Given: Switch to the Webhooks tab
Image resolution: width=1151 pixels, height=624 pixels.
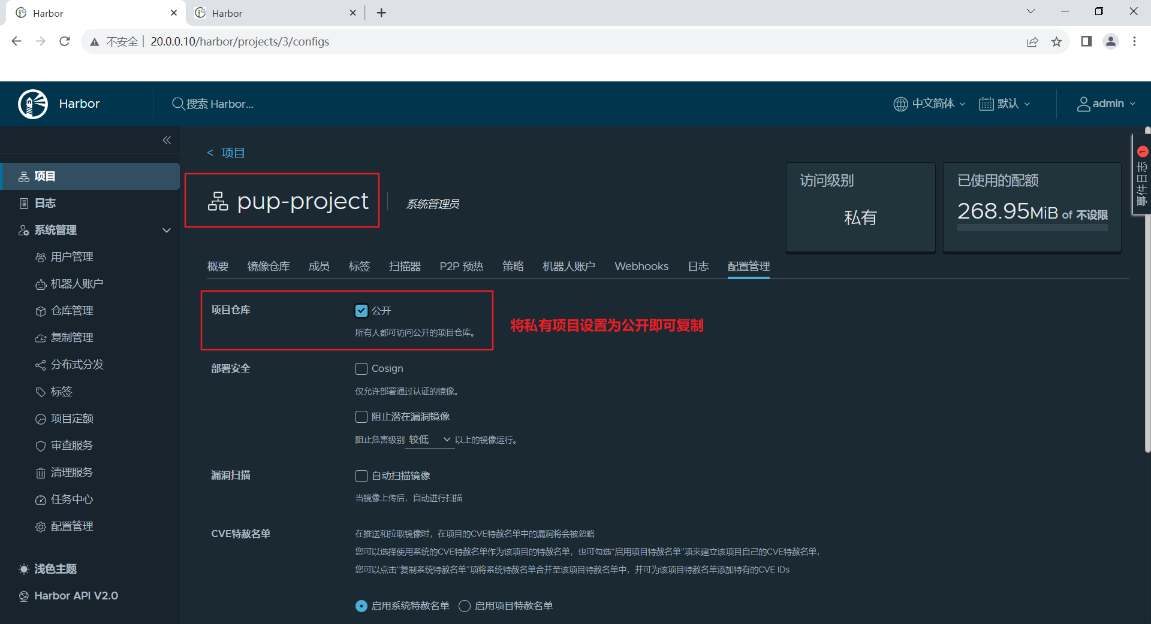Looking at the screenshot, I should (641, 266).
